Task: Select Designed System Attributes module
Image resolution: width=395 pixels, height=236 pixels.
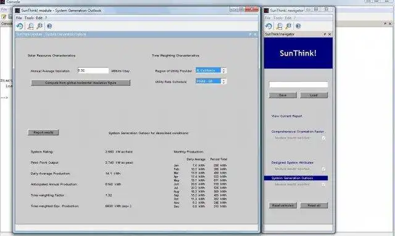Action: pyautogui.click(x=292, y=162)
